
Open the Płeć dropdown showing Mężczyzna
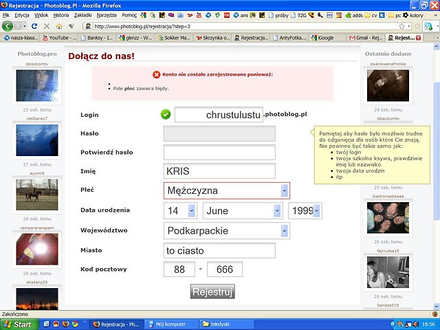227,191
